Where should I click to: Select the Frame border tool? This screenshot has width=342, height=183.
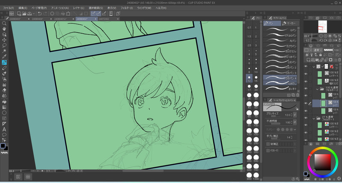pyautogui.click(x=4, y=118)
